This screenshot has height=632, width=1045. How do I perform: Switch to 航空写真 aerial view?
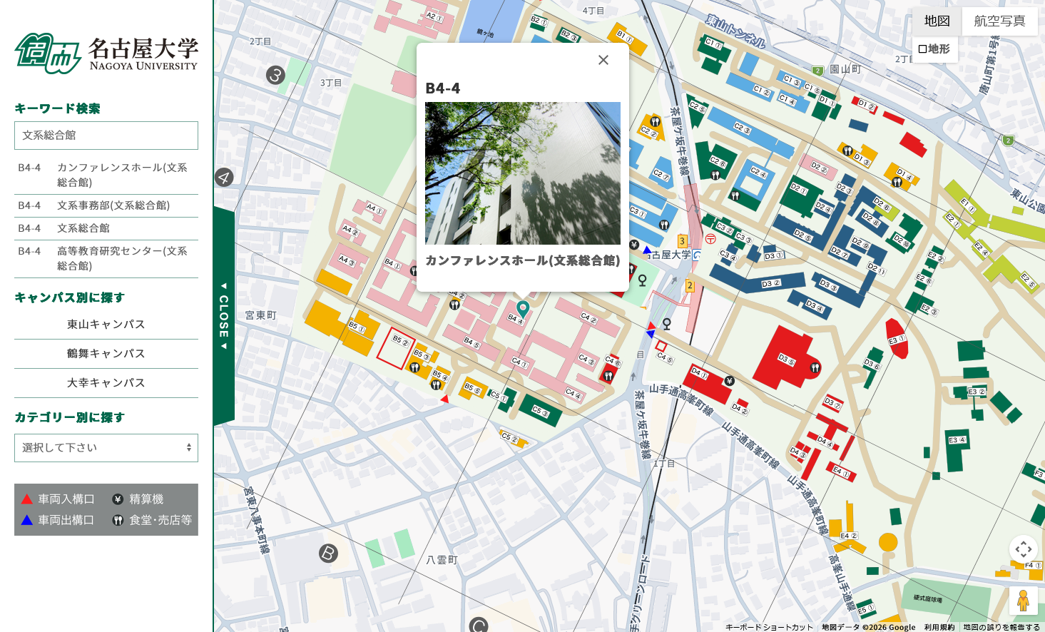coord(999,21)
